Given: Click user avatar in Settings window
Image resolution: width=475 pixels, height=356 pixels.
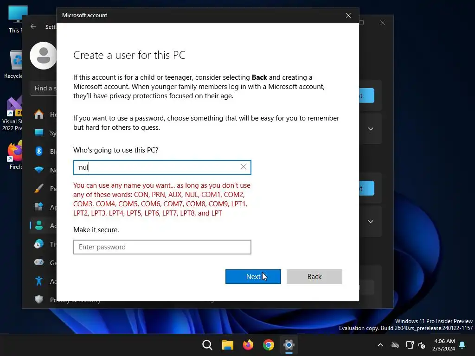Looking at the screenshot, I should [x=43, y=56].
